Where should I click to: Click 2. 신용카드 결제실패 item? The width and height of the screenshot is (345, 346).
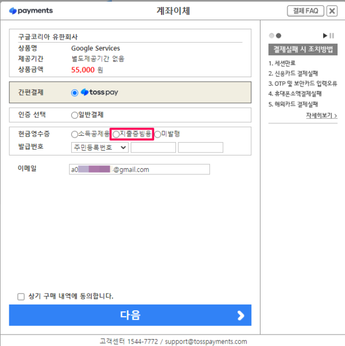pos(293,74)
